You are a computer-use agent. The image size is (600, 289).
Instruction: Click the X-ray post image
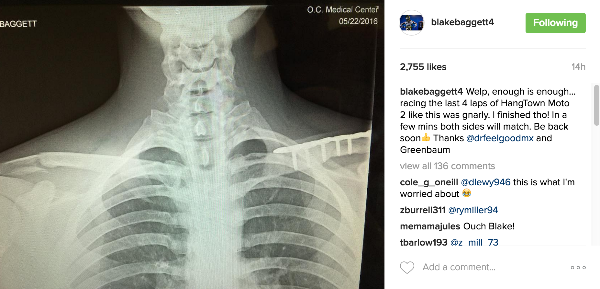pos(192,144)
